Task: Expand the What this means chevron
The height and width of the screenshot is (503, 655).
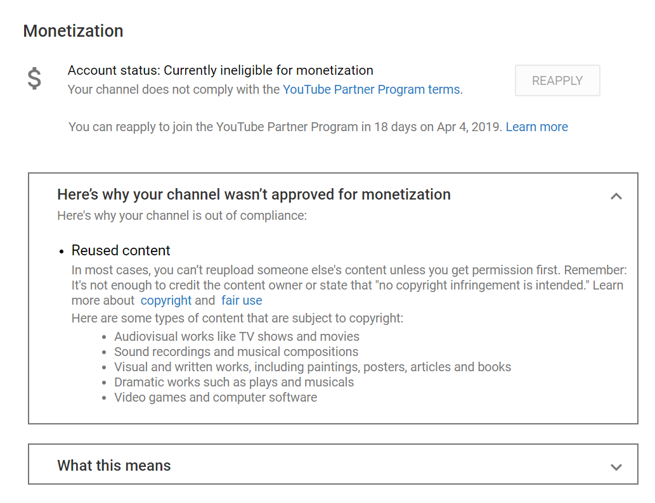Action: click(616, 467)
